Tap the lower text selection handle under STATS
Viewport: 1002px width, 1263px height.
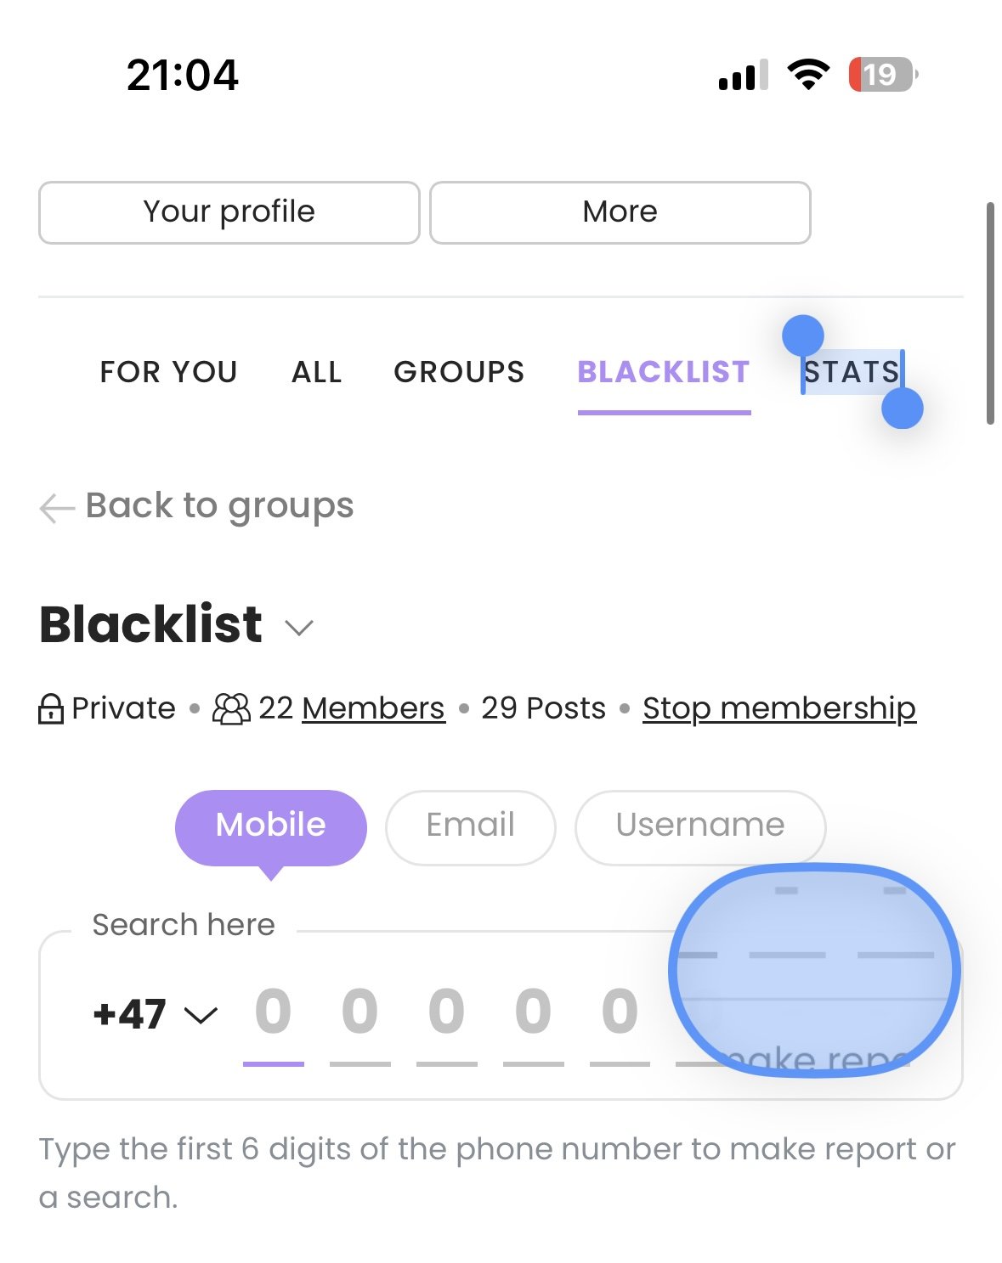point(903,409)
